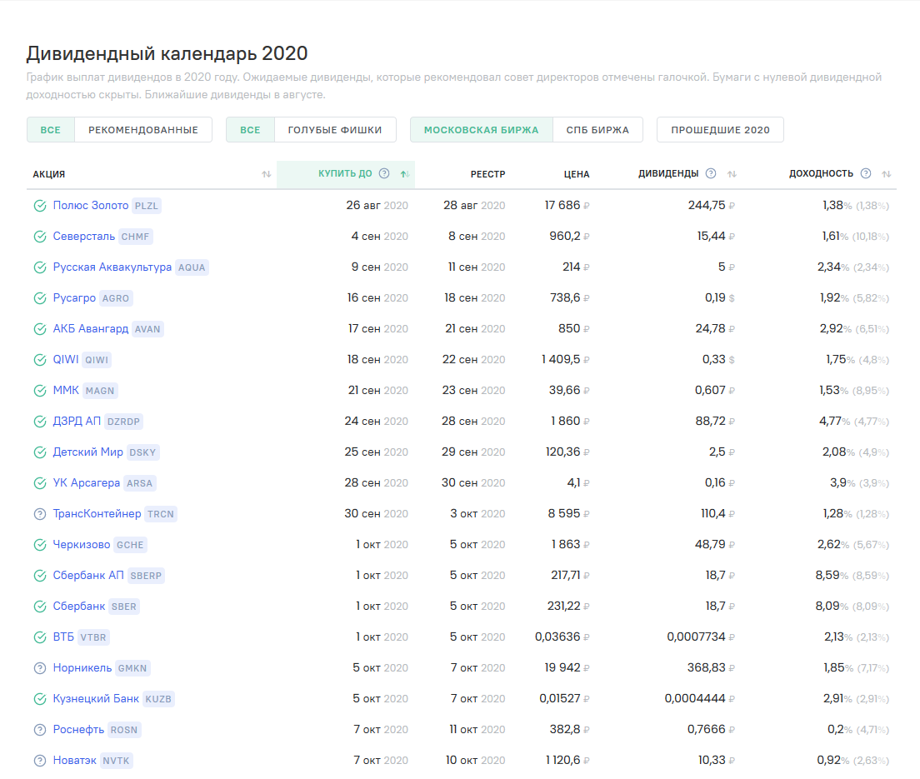Click the Акция column header

click(48, 174)
